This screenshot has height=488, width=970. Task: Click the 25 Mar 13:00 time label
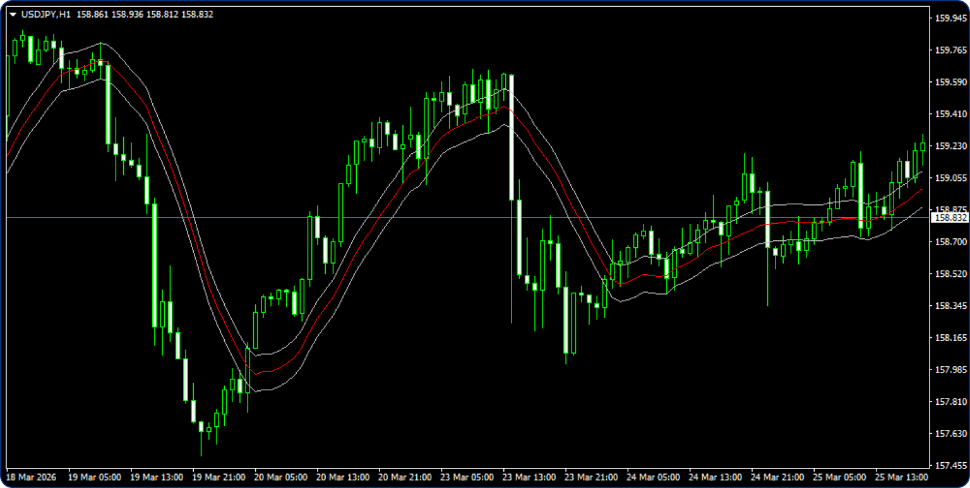[901, 478]
